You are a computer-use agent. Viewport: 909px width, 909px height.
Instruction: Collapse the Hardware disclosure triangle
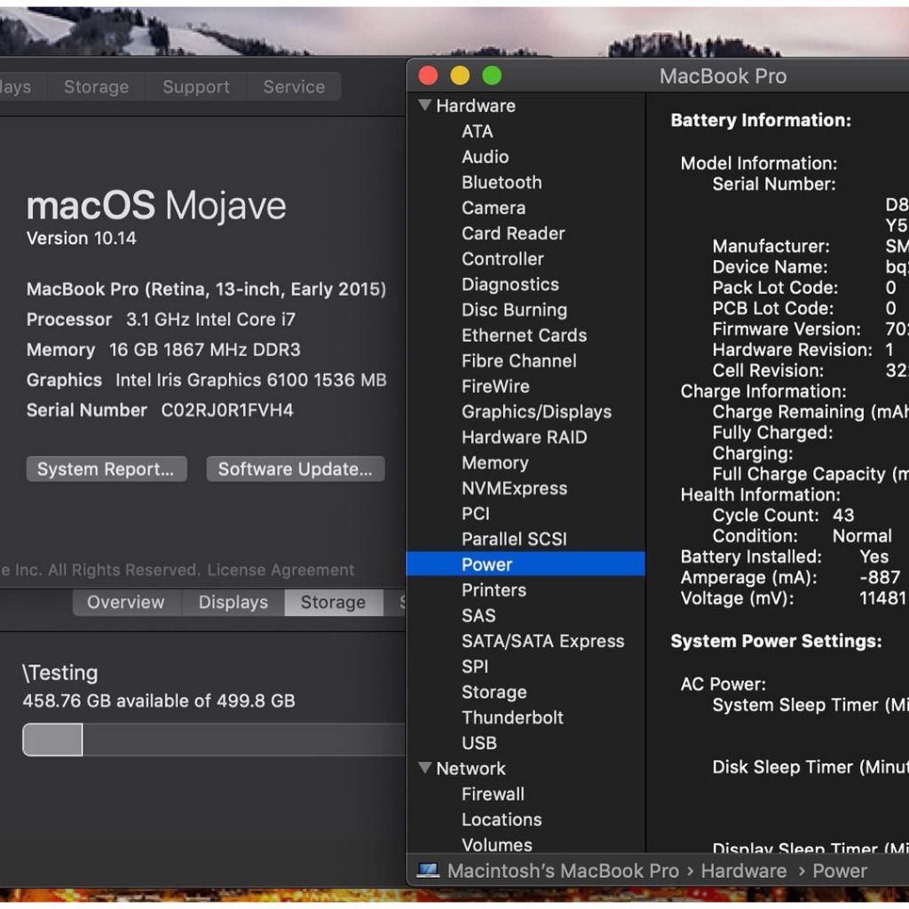(425, 106)
